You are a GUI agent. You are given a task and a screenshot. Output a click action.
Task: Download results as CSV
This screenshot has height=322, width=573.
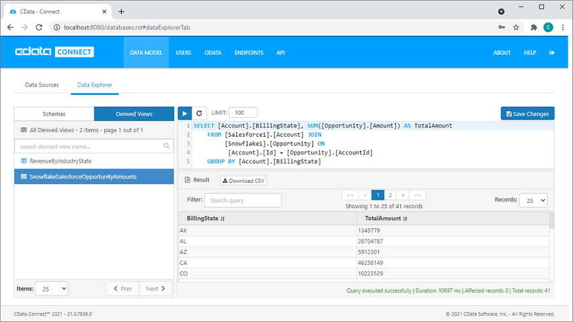244,181
